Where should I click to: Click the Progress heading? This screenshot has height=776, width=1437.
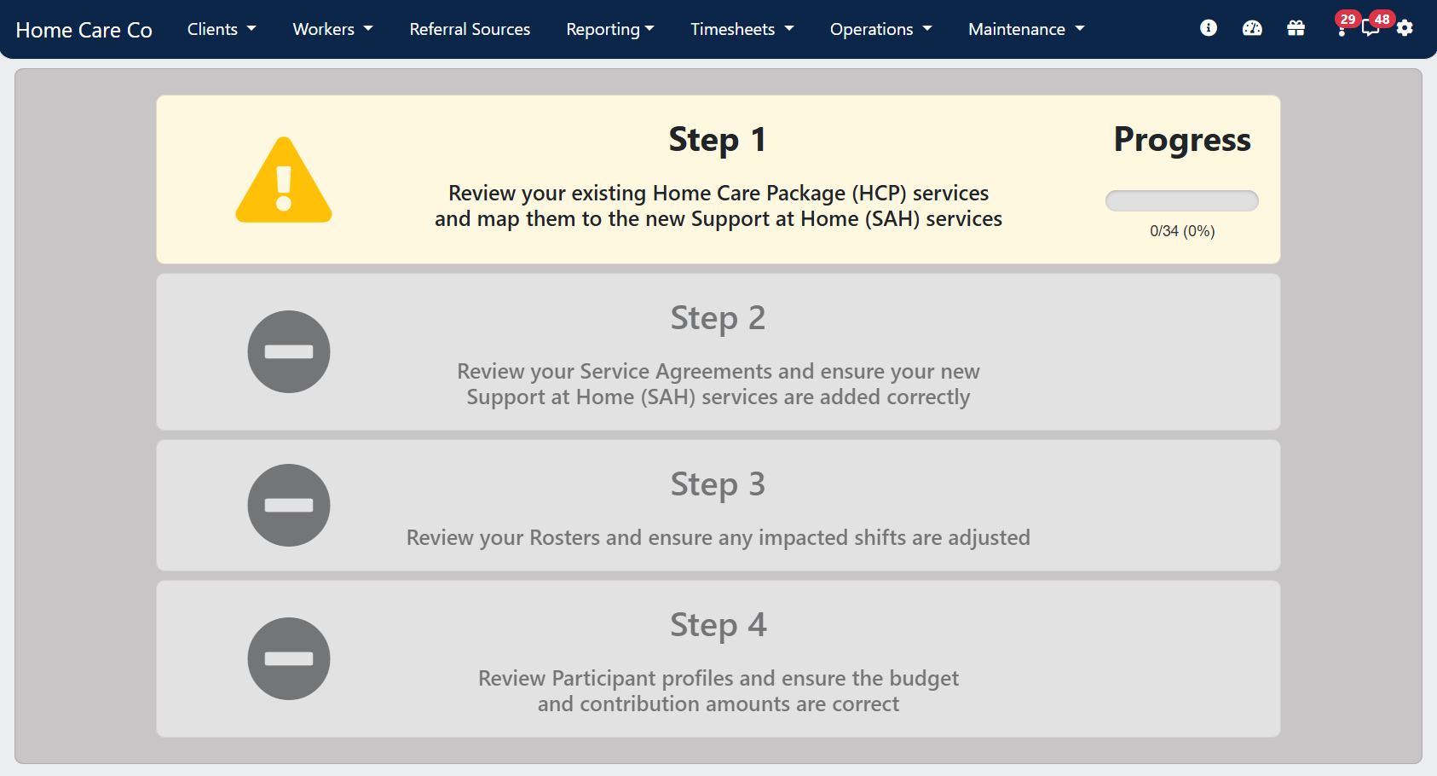(1182, 140)
